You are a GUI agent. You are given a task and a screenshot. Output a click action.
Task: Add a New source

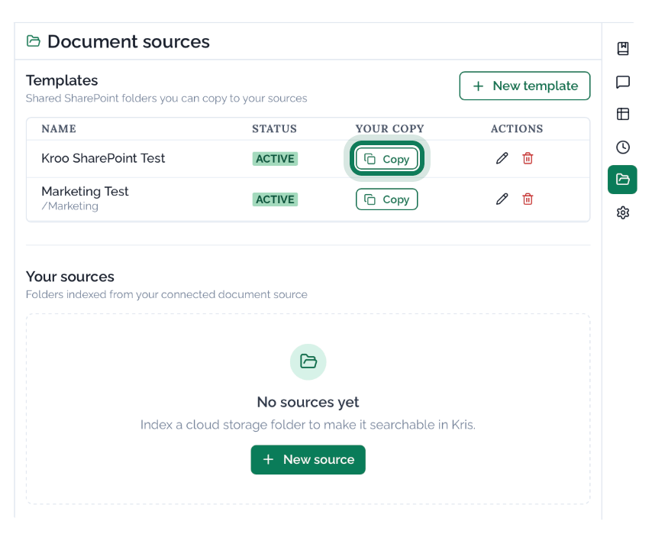(x=308, y=459)
